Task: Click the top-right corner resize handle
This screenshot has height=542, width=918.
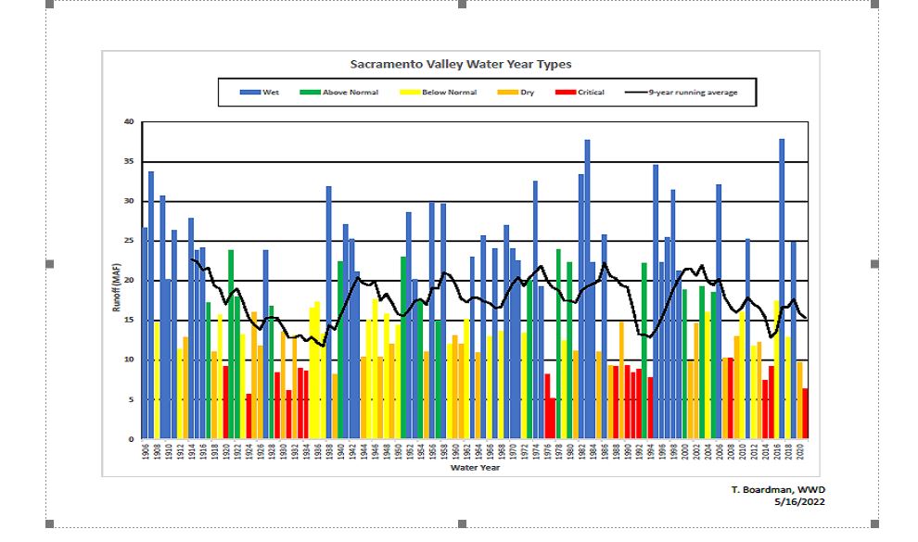Action: click(874, 5)
